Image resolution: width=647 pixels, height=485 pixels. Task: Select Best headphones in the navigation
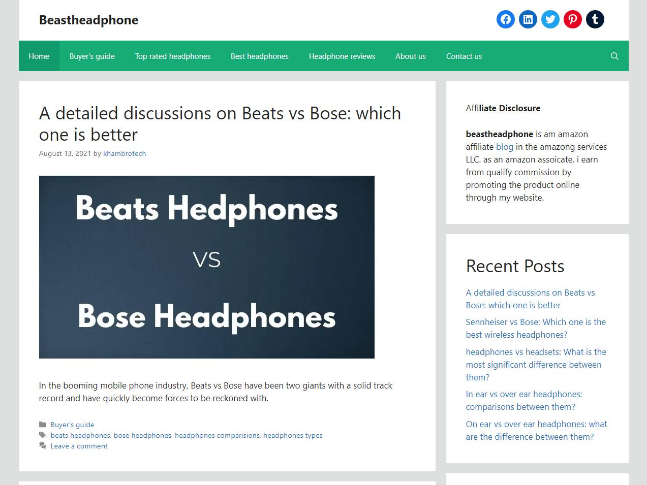click(x=260, y=56)
